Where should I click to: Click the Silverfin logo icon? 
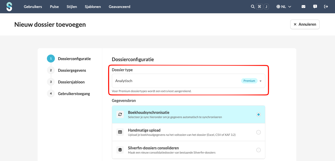(x=9, y=7)
